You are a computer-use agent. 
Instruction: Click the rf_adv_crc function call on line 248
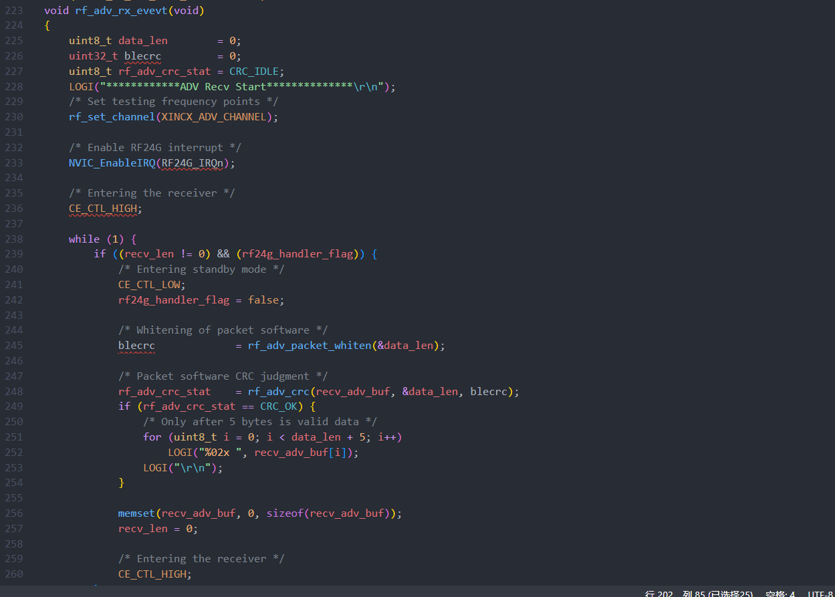click(x=279, y=391)
